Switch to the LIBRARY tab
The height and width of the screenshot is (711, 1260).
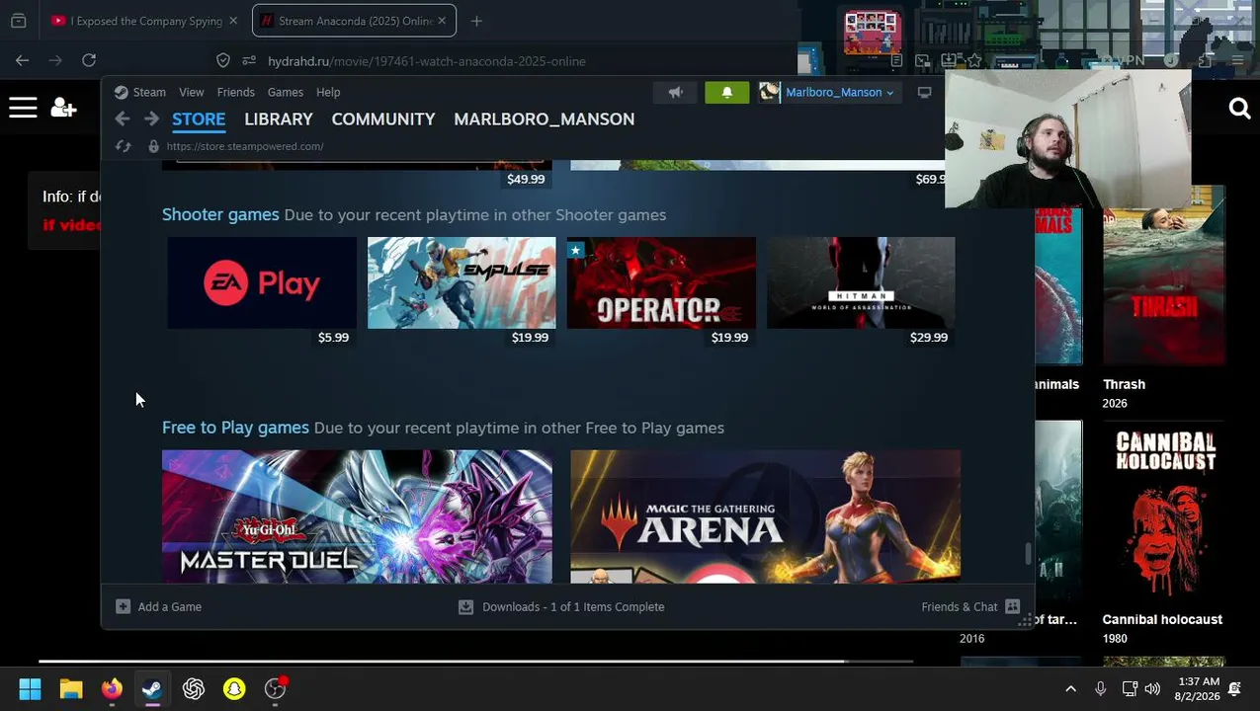tap(279, 119)
